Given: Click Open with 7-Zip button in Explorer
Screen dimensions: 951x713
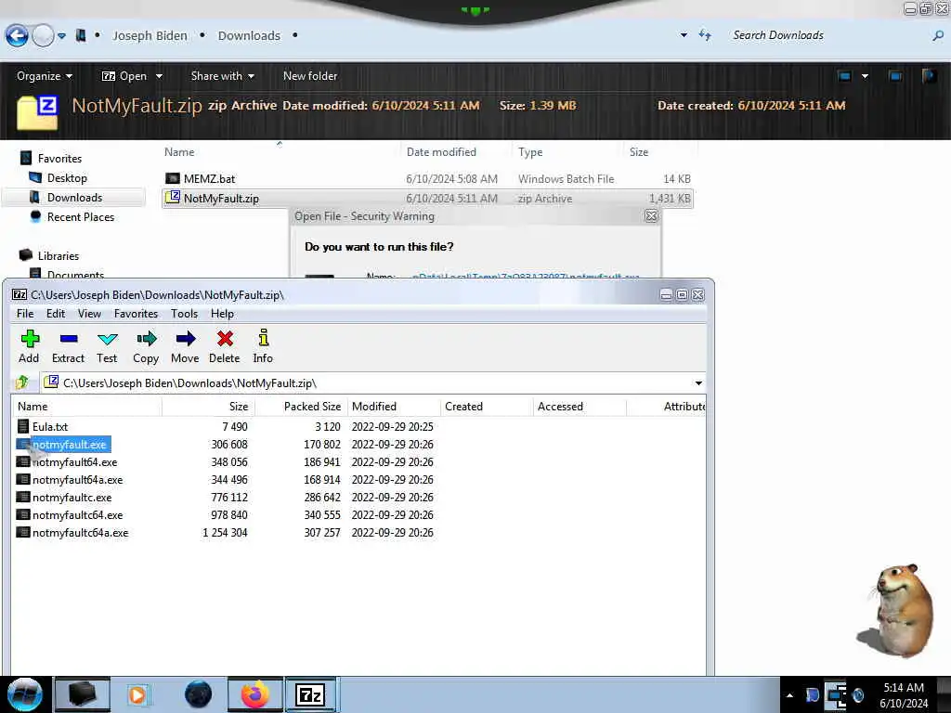Looking at the screenshot, I should (124, 76).
